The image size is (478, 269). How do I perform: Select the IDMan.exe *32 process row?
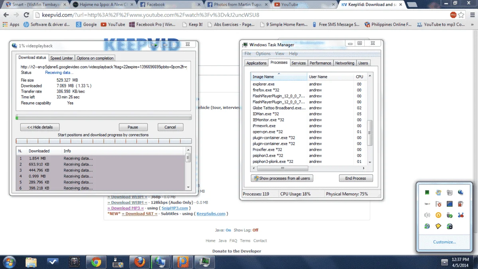308,114
